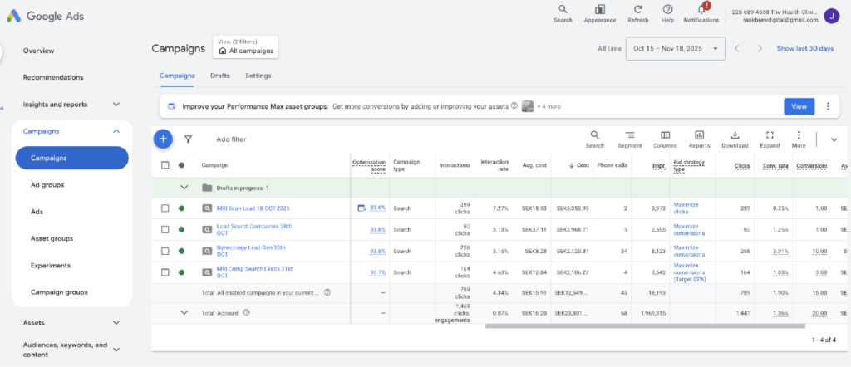Image resolution: width=851 pixels, height=367 pixels.
Task: Expand Audiences, keywords, and content
Action: 116,350
